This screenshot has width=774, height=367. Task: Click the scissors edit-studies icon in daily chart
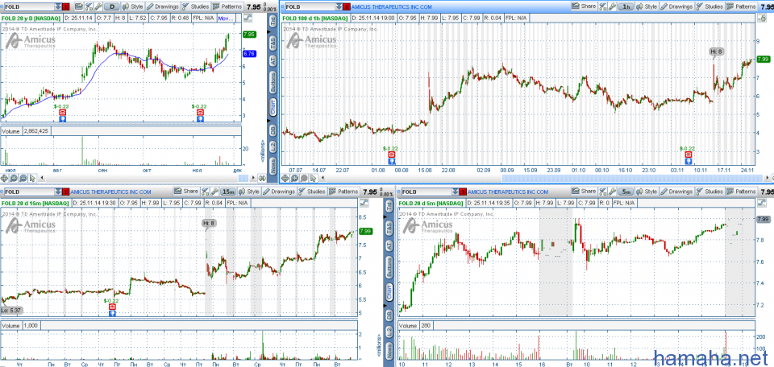tap(89, 7)
